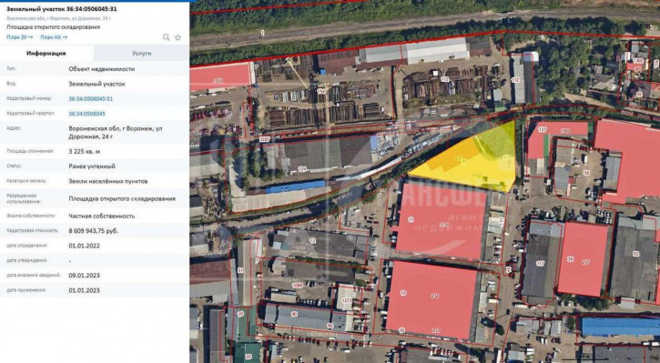Screen dimensions: 660x363
Task: Click the zoom-to-object icon beside the star
Action: click(x=167, y=37)
